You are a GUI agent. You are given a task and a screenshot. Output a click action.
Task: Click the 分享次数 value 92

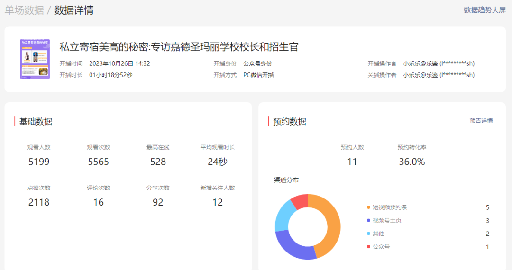[x=158, y=202]
